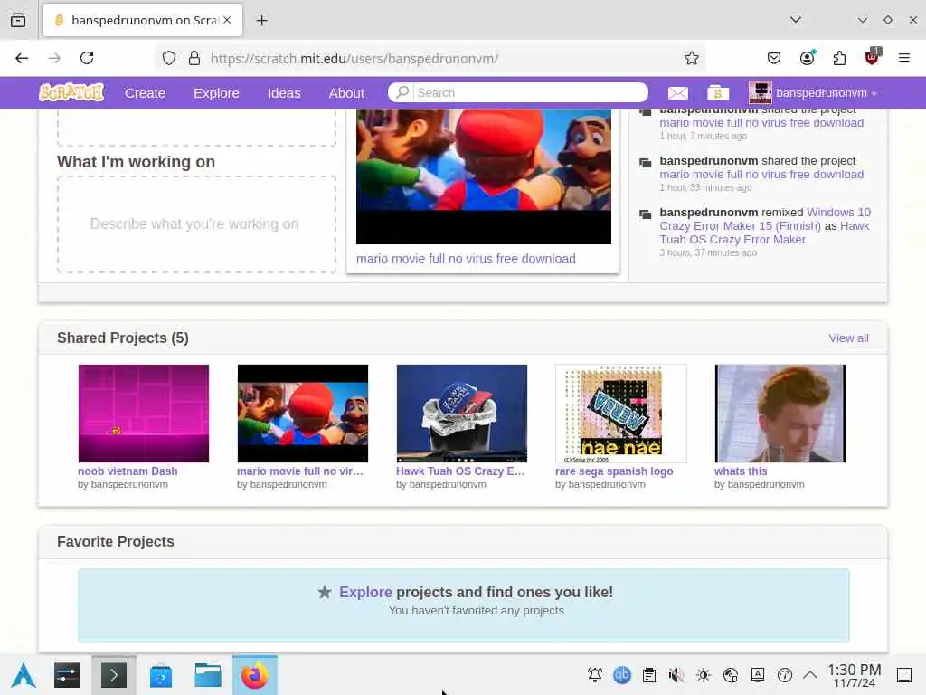Open the Ideas menu item

[284, 93]
